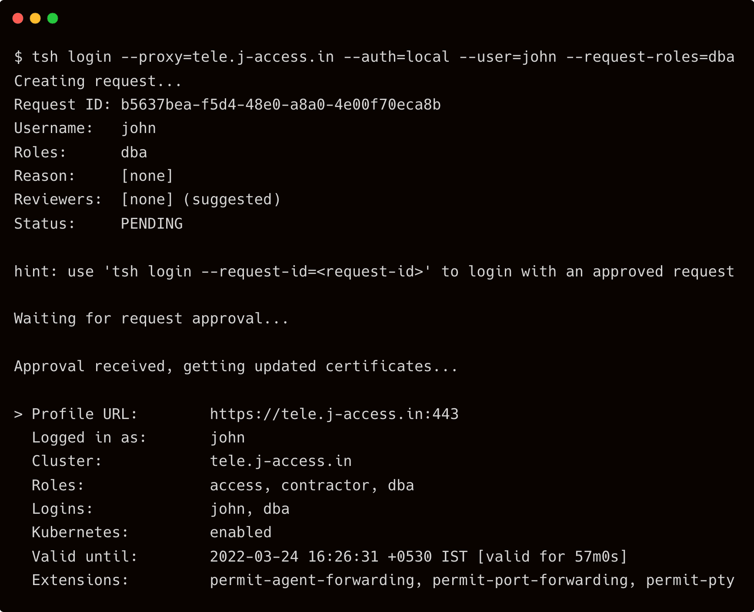The width and height of the screenshot is (754, 612).
Task: Click the Kubernetes enabled value
Action: (x=240, y=532)
